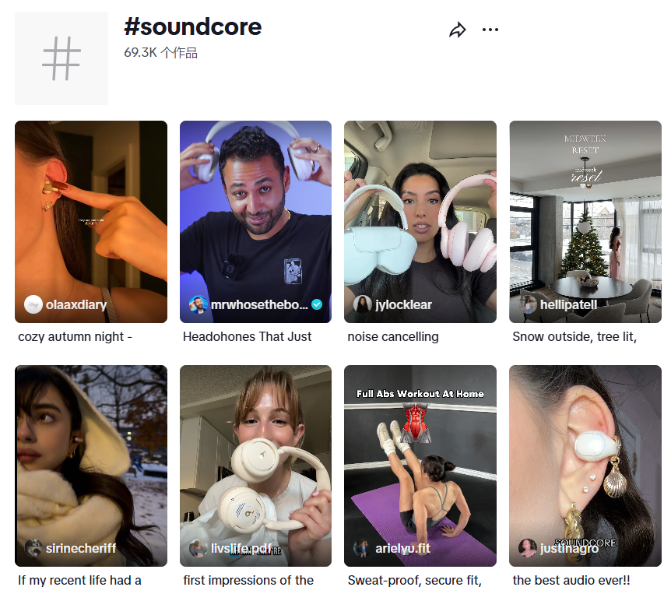Click the 'the best audio ever!!' caption
Viewport: 671px width, 601px height.
click(571, 581)
